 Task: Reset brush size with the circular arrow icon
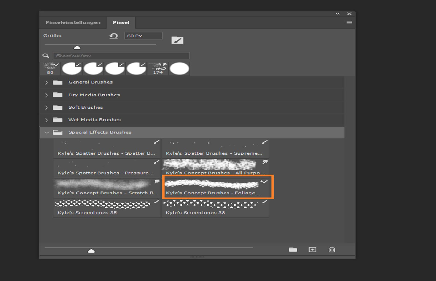tap(114, 36)
